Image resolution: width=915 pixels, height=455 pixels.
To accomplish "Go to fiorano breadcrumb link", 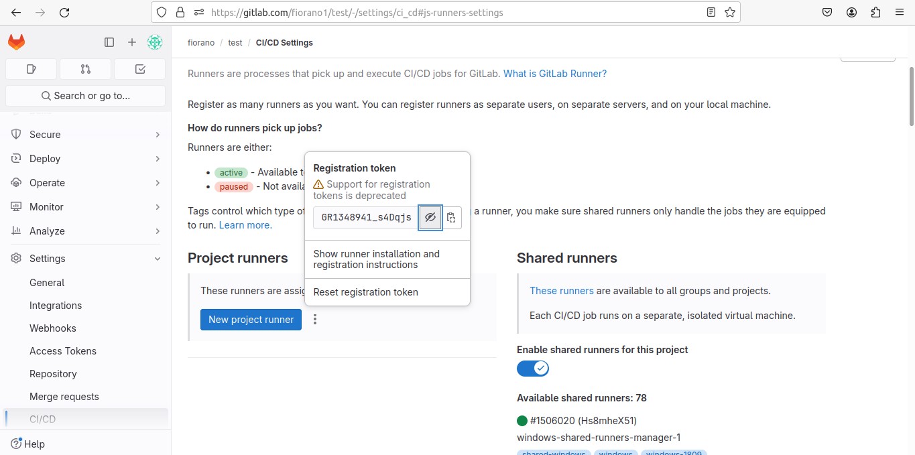I will click(x=201, y=42).
